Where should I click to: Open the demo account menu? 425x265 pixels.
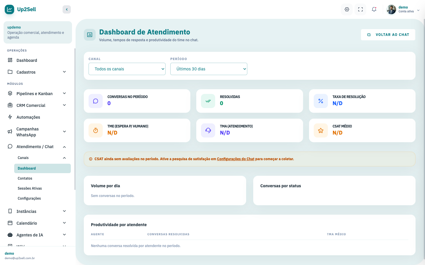[x=403, y=9]
